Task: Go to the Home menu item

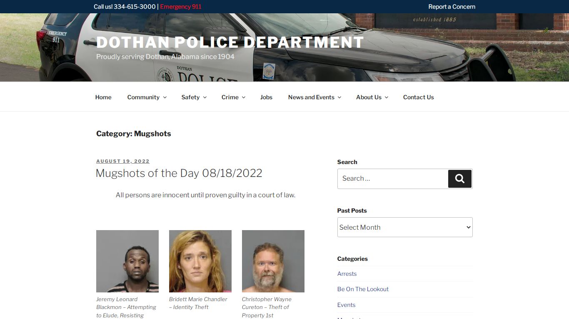Action: (x=103, y=97)
